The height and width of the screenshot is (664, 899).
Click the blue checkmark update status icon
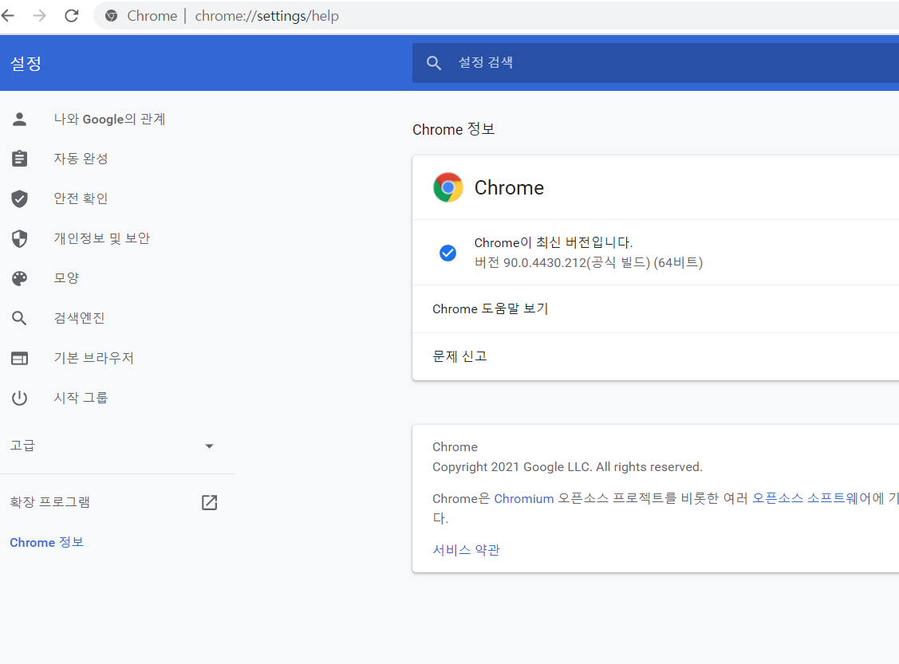tap(448, 253)
